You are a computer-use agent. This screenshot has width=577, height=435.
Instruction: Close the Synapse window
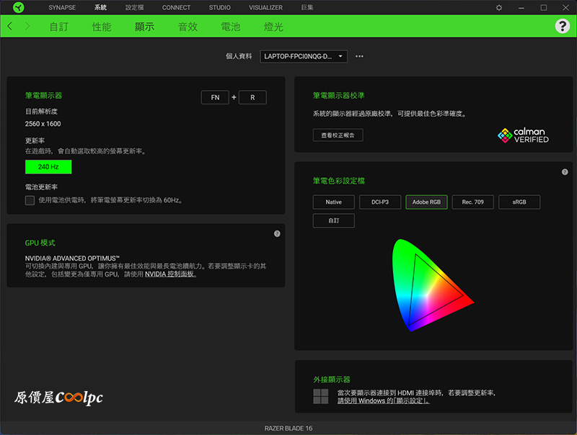point(565,7)
